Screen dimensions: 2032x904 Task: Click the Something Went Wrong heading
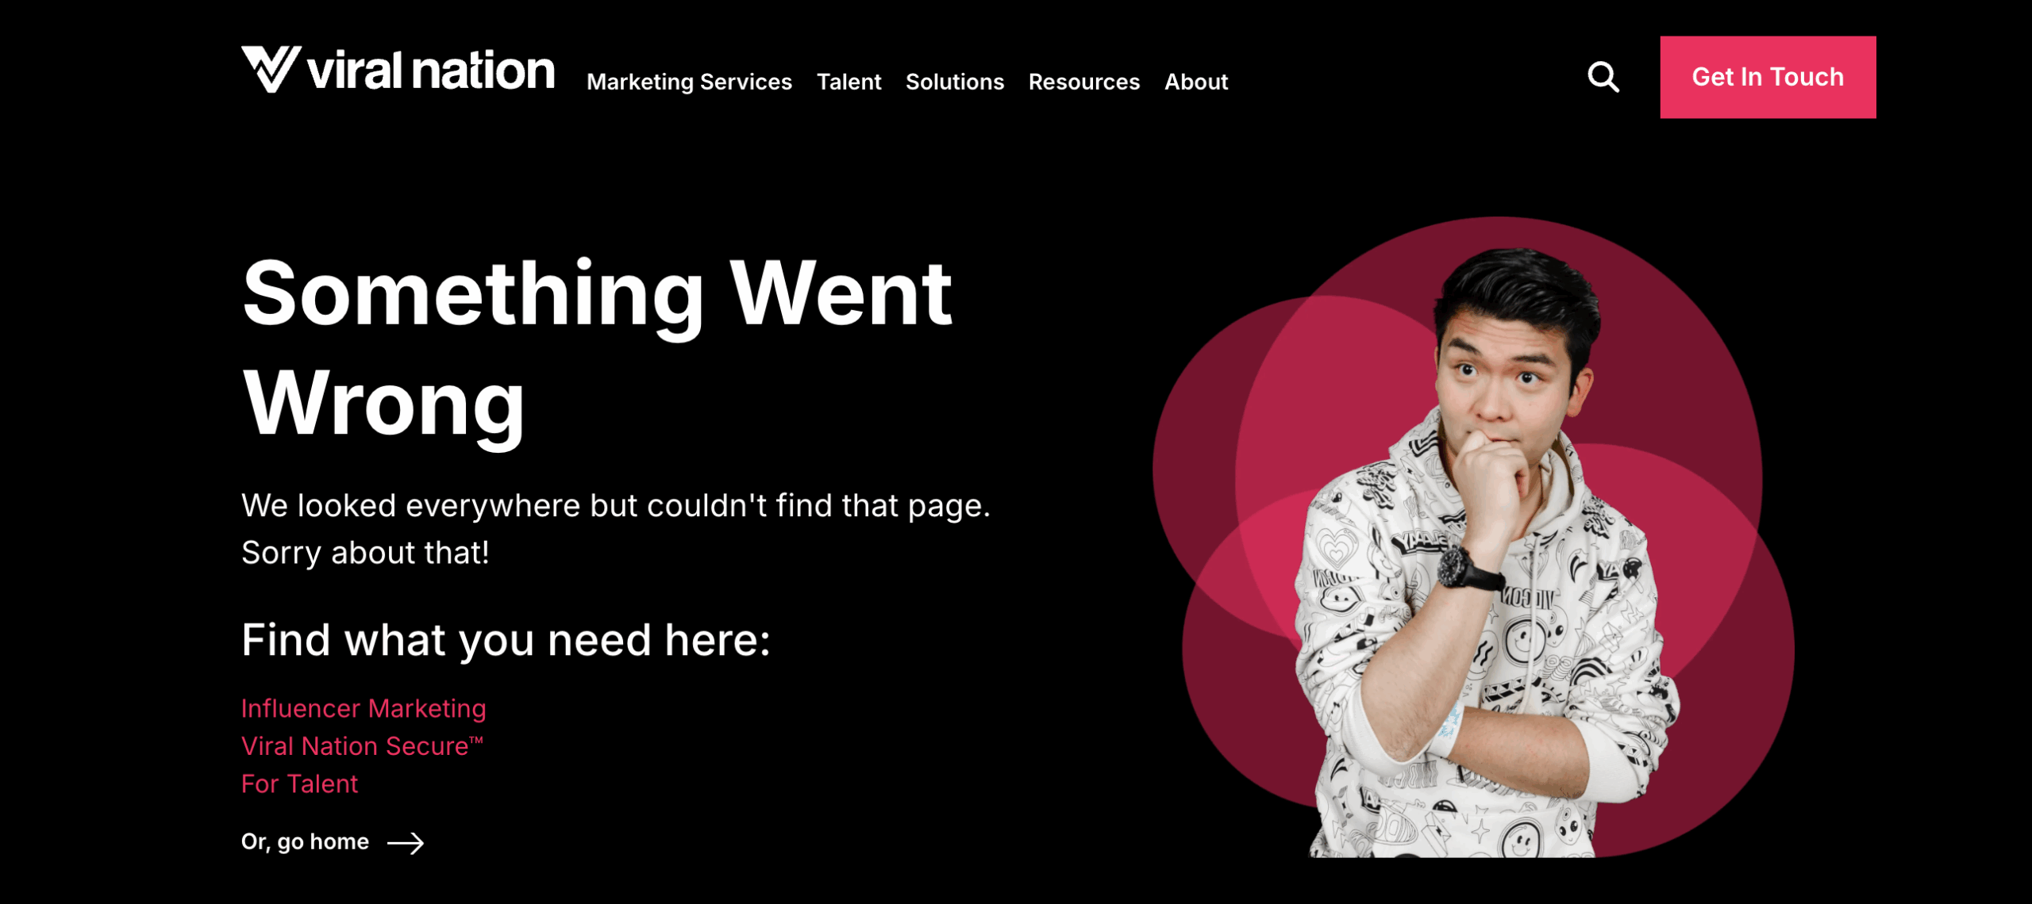pos(597,347)
